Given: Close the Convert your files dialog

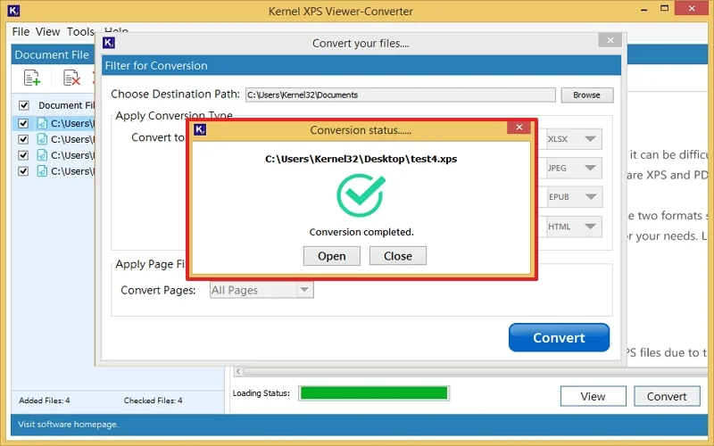Looking at the screenshot, I should pos(610,40).
